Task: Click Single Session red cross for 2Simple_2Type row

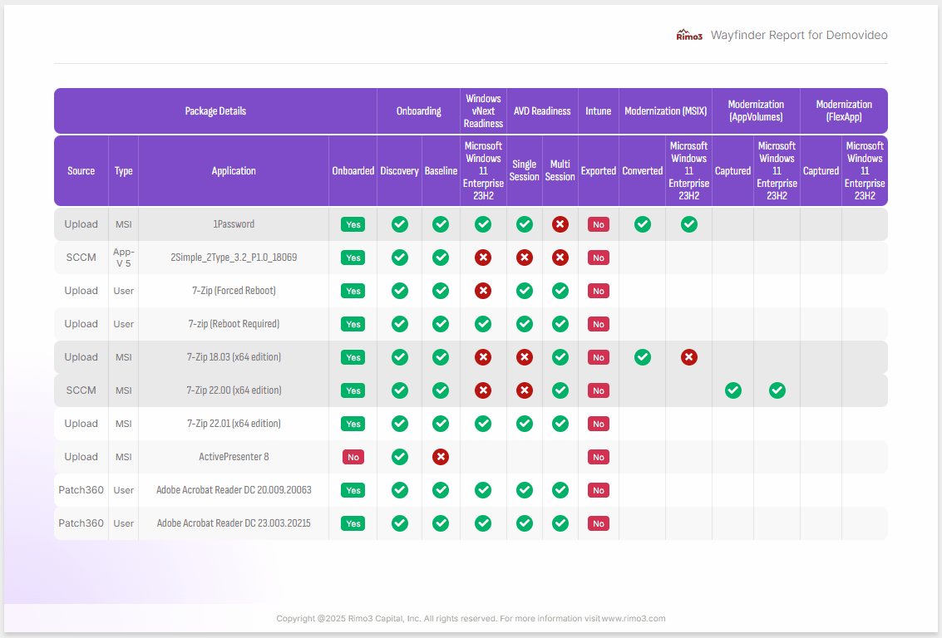Action: (525, 258)
